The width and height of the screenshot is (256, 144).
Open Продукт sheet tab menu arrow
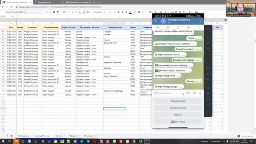tap(79, 136)
